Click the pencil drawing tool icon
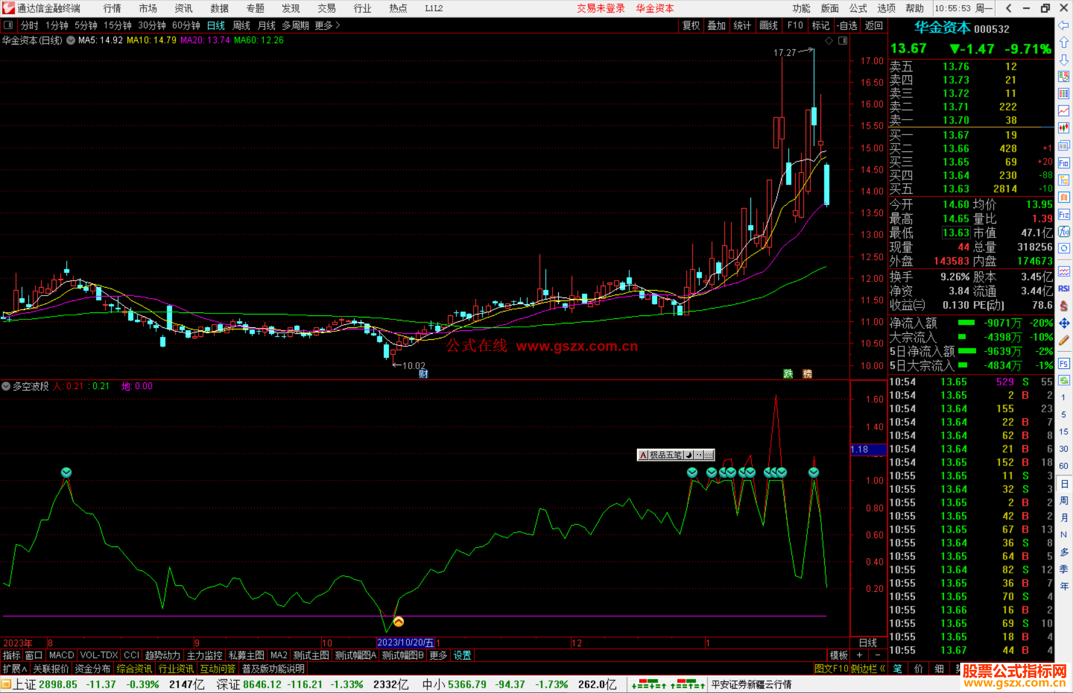The height and width of the screenshot is (693, 1073). [x=1064, y=341]
